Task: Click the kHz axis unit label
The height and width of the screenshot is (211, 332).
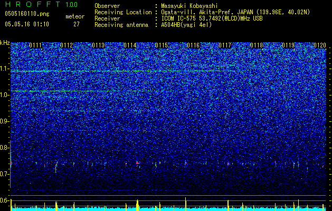Action: [5, 43]
